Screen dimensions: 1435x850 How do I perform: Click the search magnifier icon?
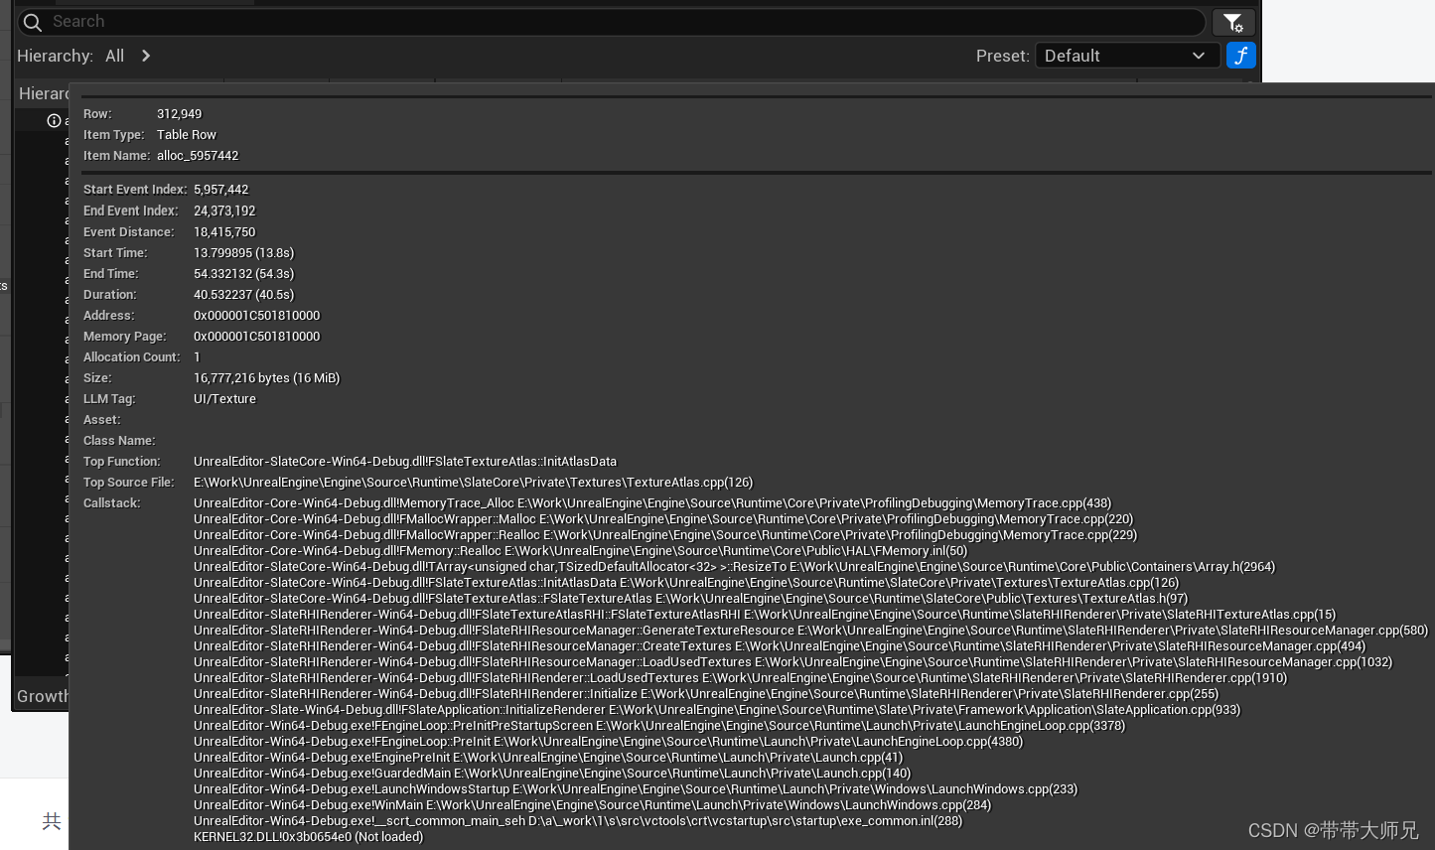click(x=33, y=22)
